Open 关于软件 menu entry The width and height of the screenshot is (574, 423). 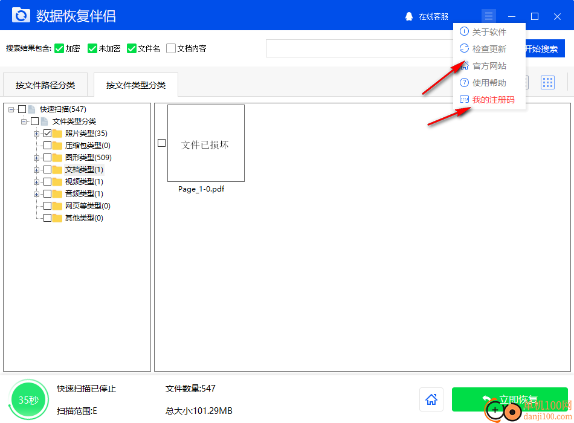click(489, 32)
